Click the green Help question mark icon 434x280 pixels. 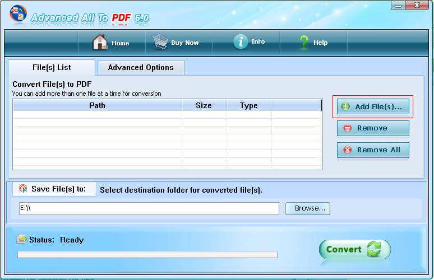pyautogui.click(x=304, y=43)
